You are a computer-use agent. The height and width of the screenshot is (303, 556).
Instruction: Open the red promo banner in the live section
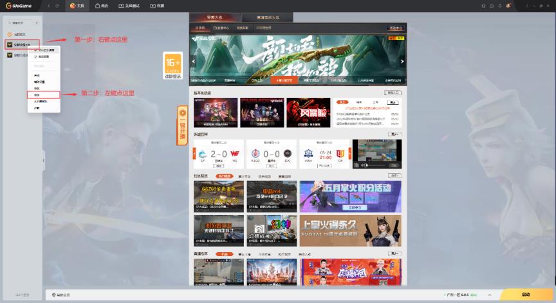point(351,272)
